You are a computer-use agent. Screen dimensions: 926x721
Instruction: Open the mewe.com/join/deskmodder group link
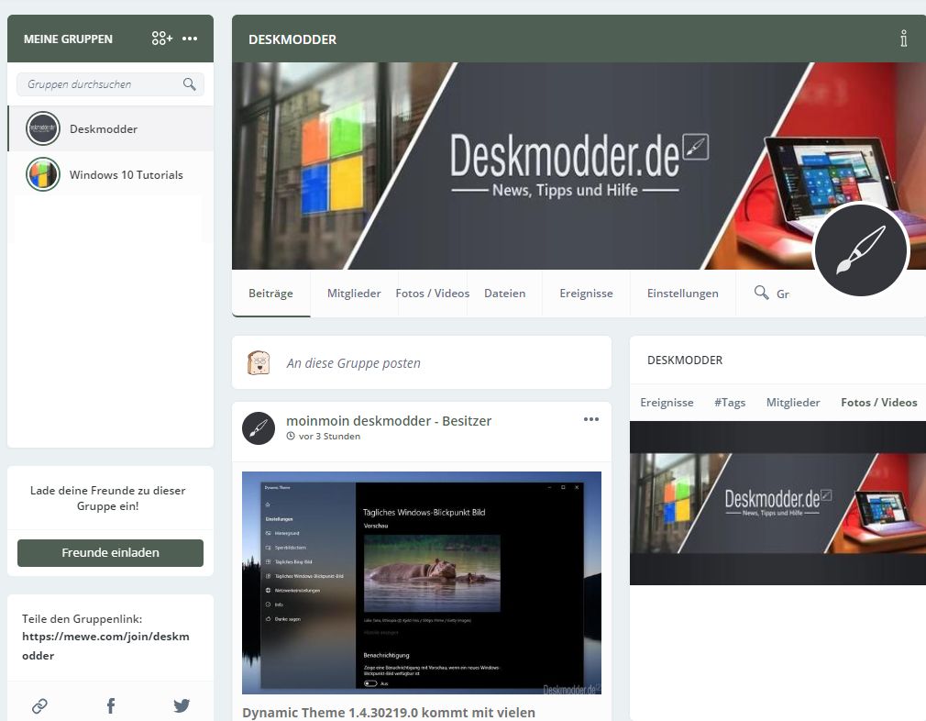point(105,646)
